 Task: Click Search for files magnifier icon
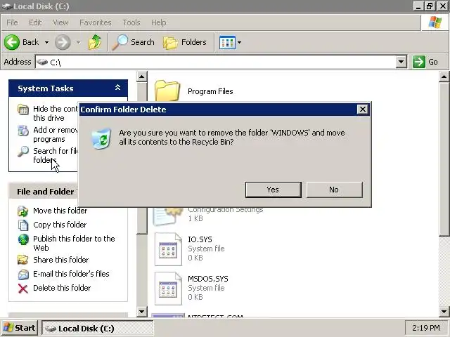coord(23,152)
